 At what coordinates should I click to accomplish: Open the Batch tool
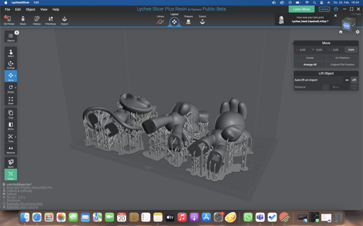(x=10, y=163)
